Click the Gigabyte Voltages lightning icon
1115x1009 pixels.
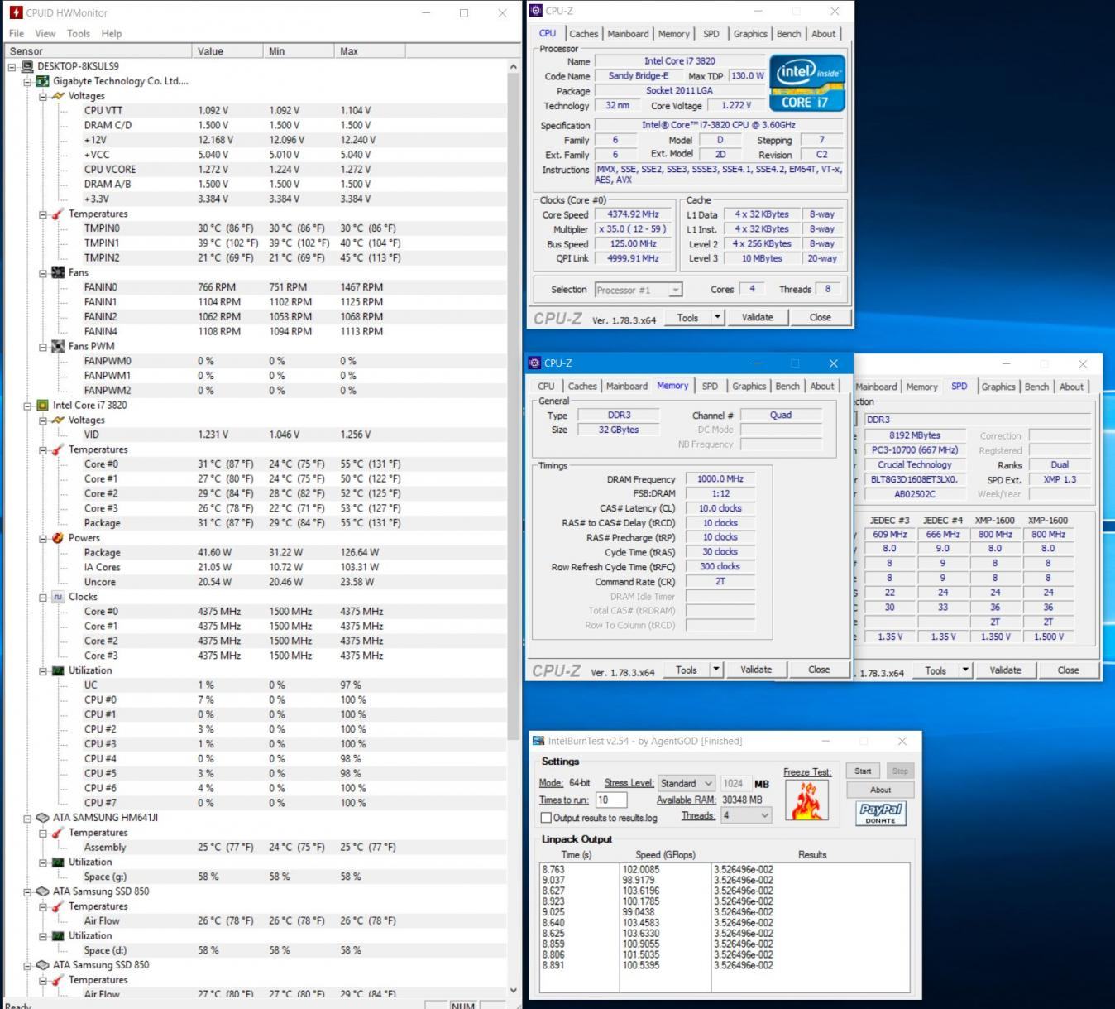tap(58, 96)
